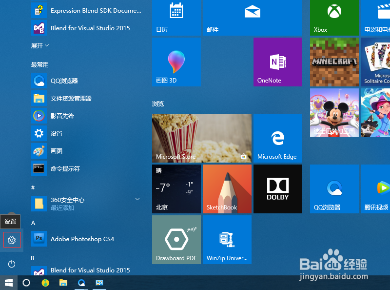390x290 pixels.
Task: Launch Adobe Photoshop CS4 from the app list
Action: 87,239
